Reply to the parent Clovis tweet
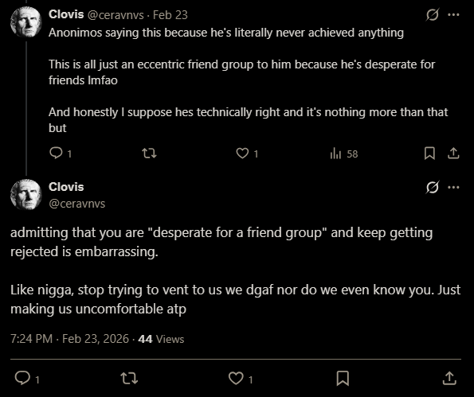This screenshot has width=474, height=397. (x=61, y=154)
